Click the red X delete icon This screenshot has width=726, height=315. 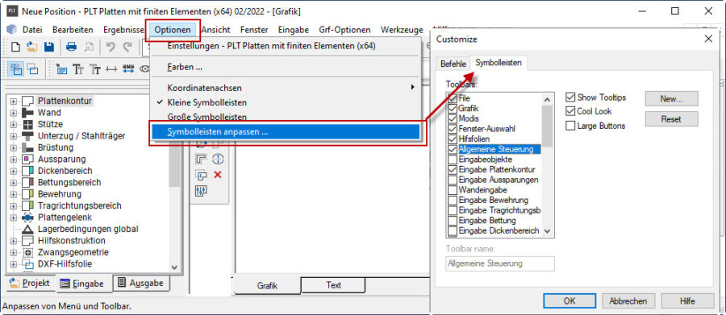pyautogui.click(x=218, y=175)
